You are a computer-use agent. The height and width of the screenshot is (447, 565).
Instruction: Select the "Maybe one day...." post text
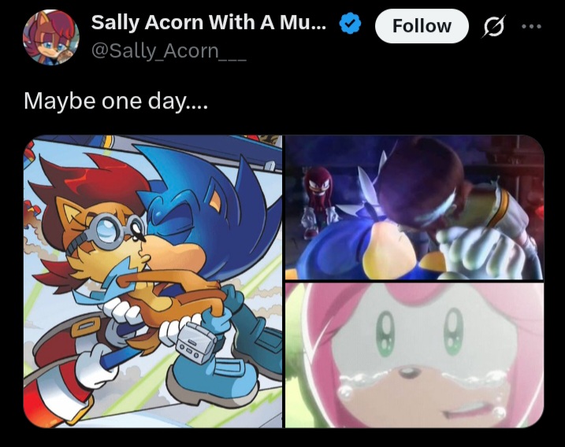click(116, 102)
